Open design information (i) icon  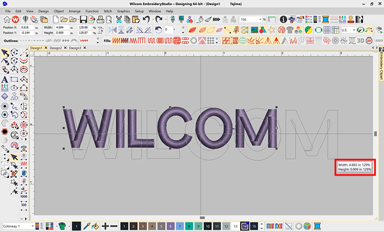tap(284, 19)
